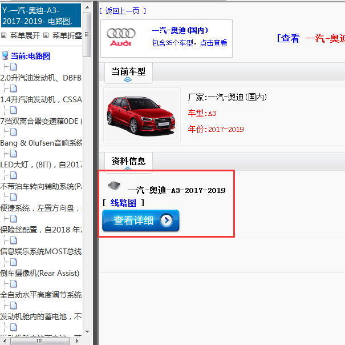This screenshot has height=345, width=345.
Task: Open document icon above Bang & Olufsen row
Action: (x=14, y=132)
